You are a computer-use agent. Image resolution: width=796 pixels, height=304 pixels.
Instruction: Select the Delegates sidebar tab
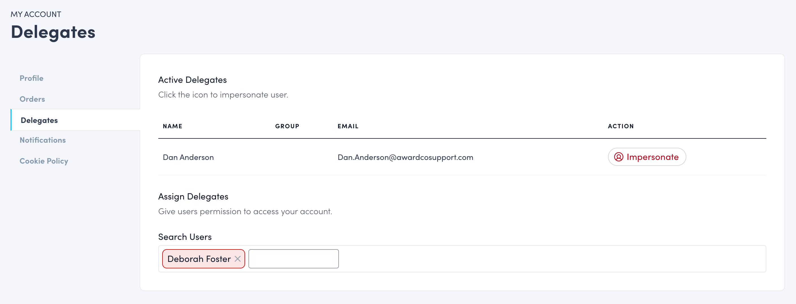click(39, 120)
